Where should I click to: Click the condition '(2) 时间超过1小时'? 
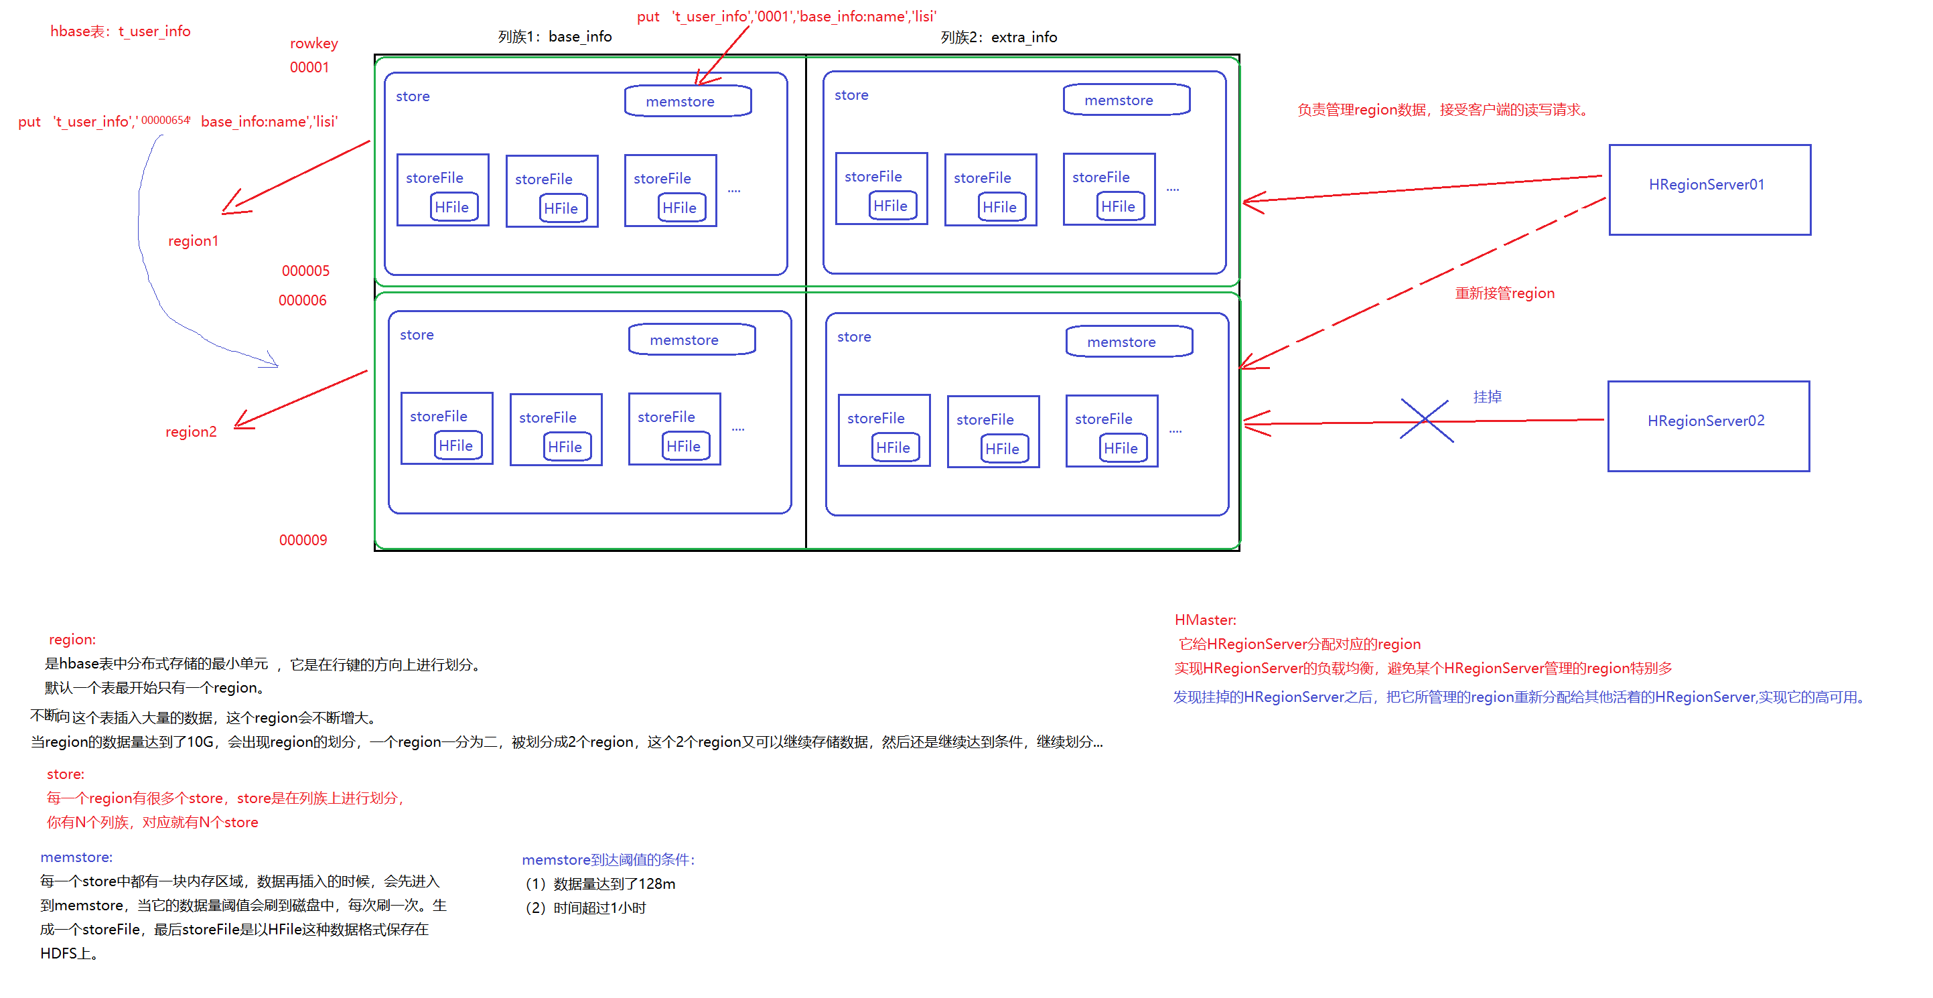pos(585,908)
